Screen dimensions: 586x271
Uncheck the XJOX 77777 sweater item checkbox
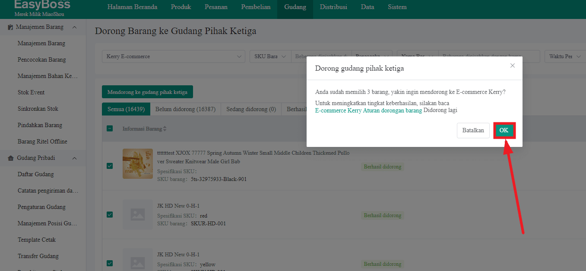coord(110,166)
